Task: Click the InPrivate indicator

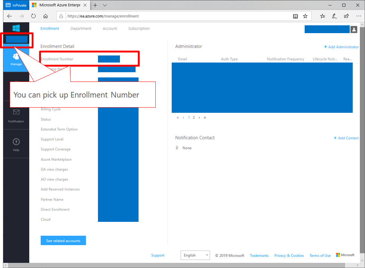Action: point(16,5)
